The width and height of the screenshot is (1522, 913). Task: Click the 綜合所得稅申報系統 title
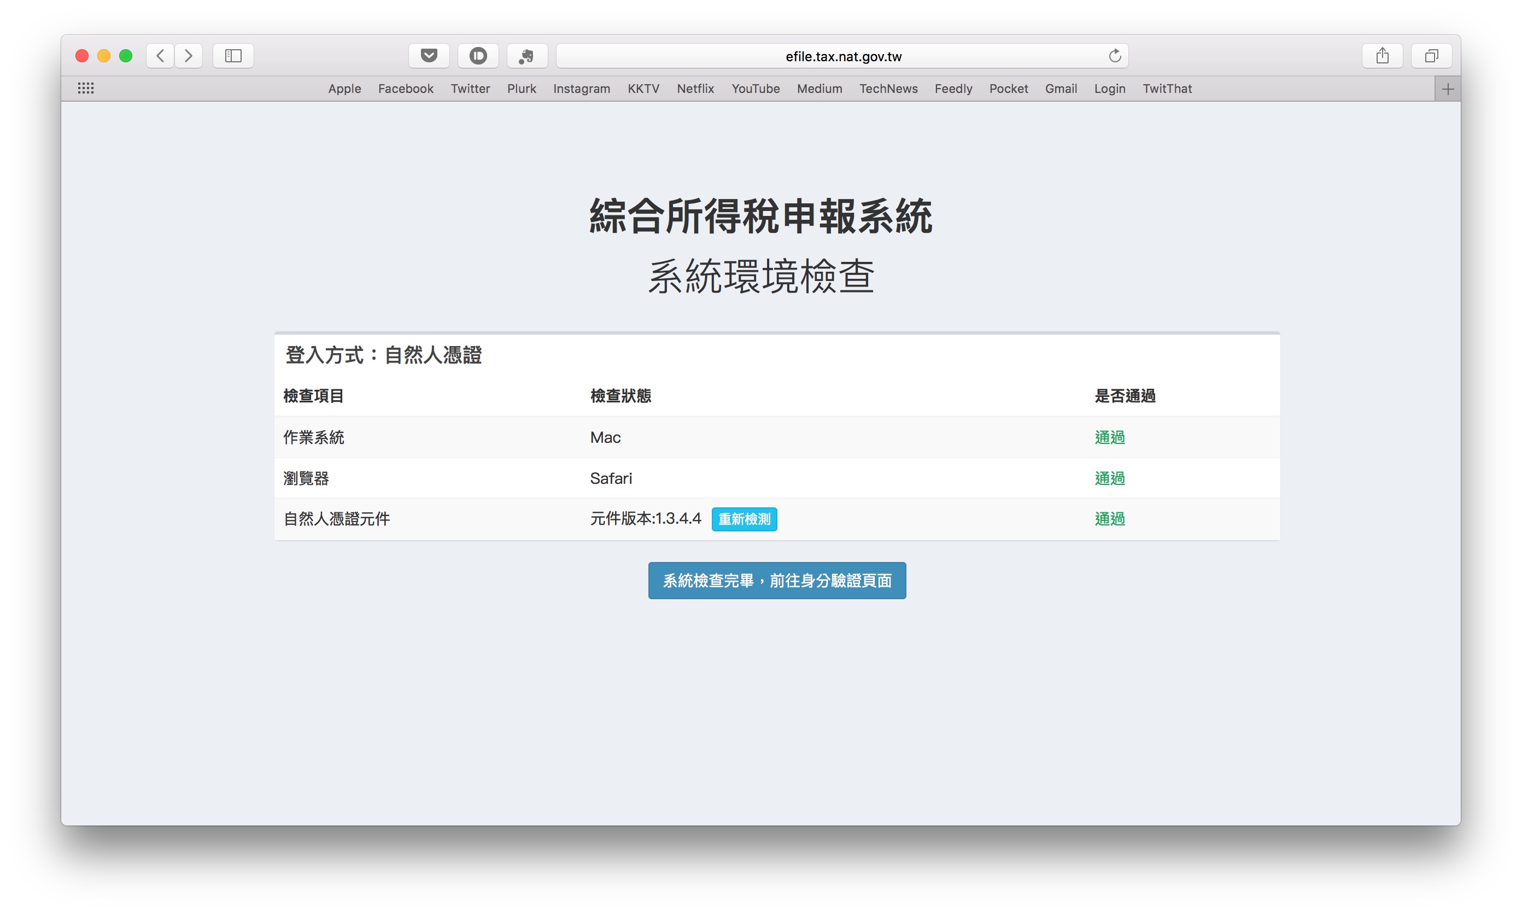coord(761,216)
